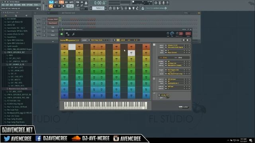Toggle mute LED for Tonespace channel
The height and width of the screenshot is (143, 255).
pyautogui.click(x=35, y=19)
